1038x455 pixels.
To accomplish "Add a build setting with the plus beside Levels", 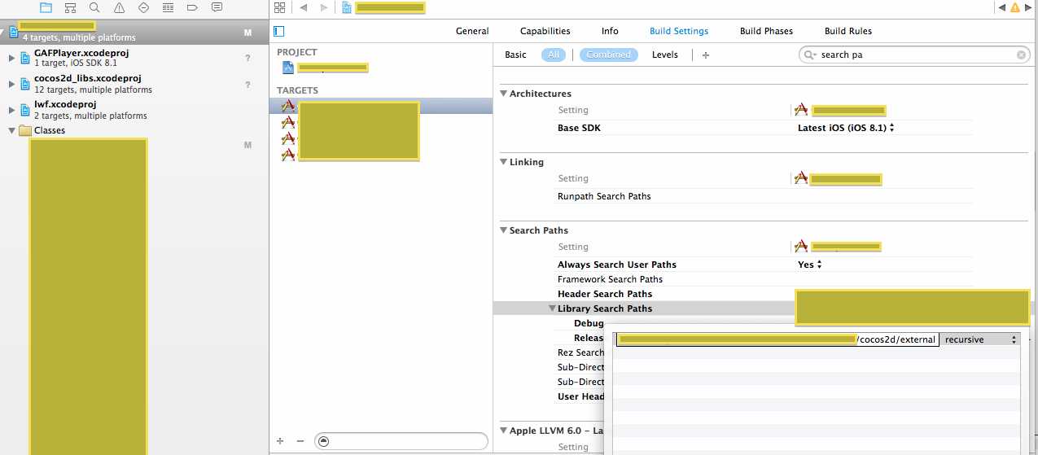I will 706,55.
